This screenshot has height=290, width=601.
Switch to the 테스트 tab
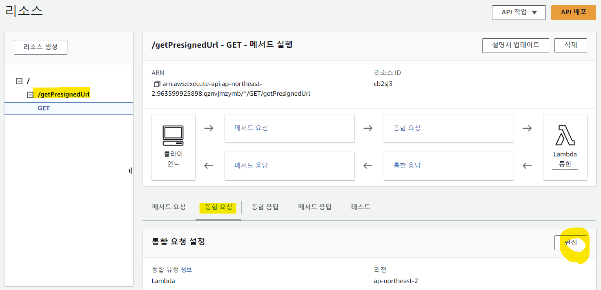tap(361, 207)
